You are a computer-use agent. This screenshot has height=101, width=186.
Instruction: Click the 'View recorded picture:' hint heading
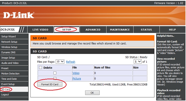166,60
